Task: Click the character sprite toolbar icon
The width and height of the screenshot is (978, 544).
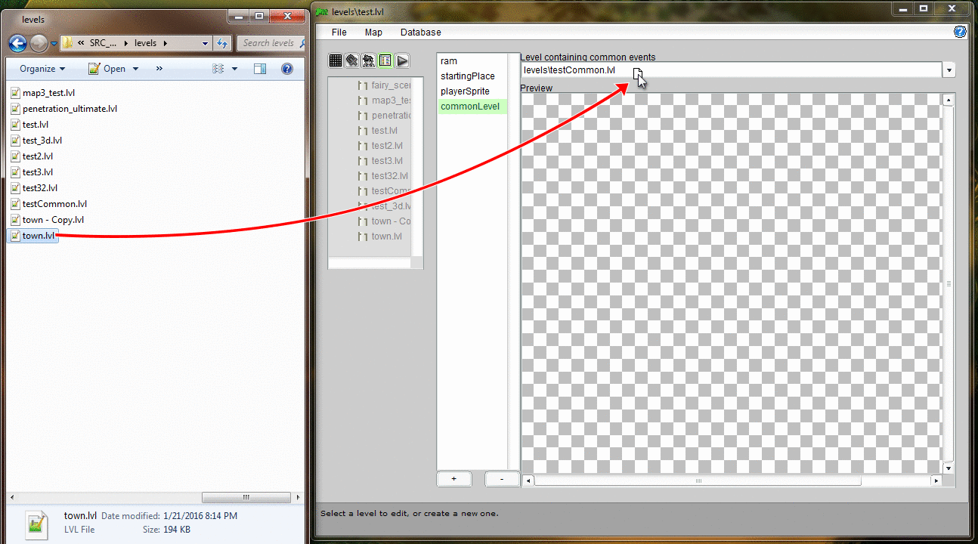Action: click(x=369, y=60)
